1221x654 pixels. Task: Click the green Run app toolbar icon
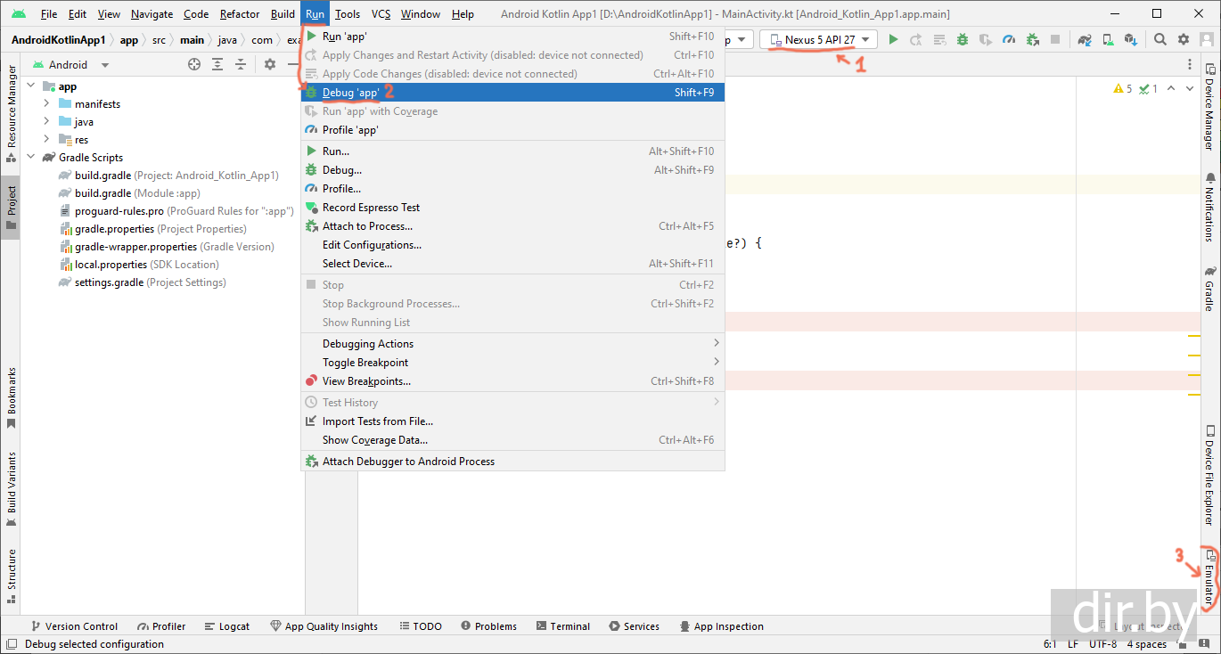893,39
